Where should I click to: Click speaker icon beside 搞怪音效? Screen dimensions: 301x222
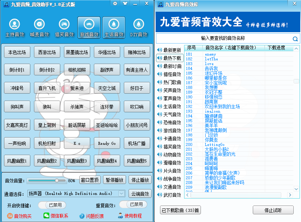159,74
